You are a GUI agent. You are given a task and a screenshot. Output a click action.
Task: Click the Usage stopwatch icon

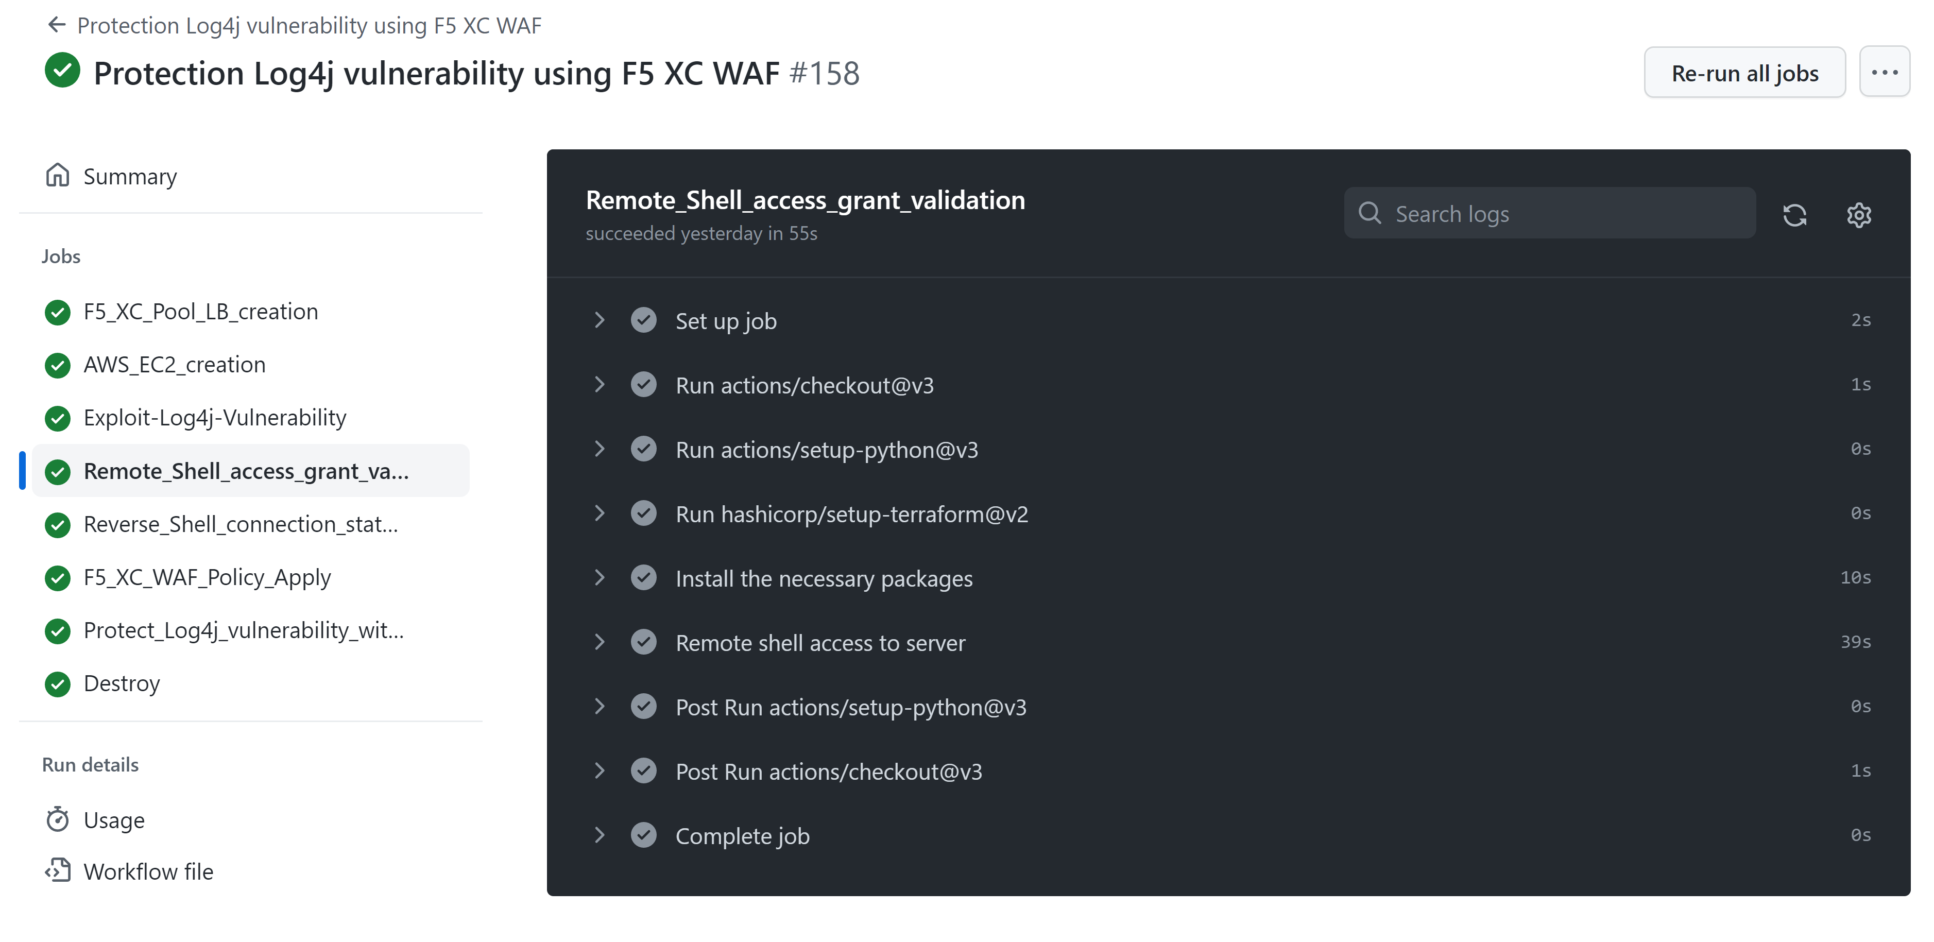(x=59, y=819)
